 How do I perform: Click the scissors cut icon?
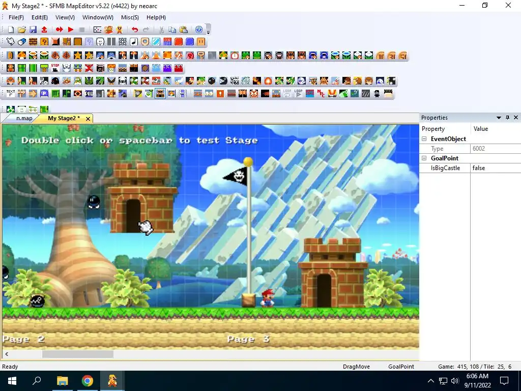161,30
